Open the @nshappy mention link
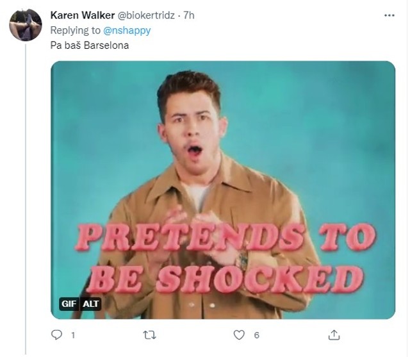This screenshot has width=410, height=357. pos(127,30)
